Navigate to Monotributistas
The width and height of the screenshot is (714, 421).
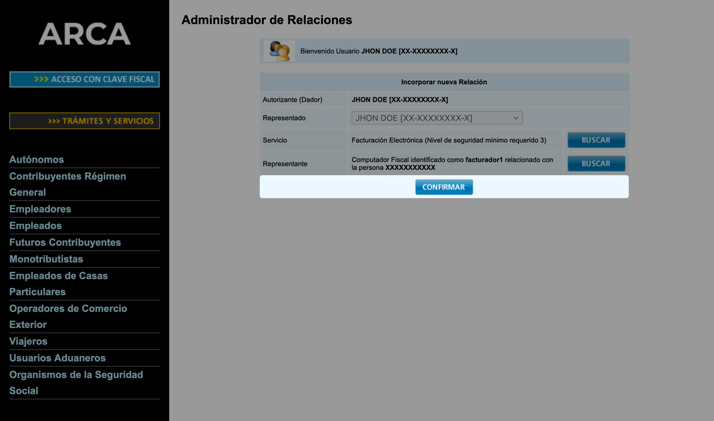coord(46,259)
